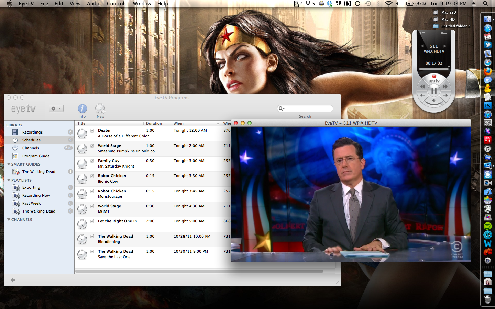Collapse the Smart Guides section
The image size is (495, 309).
[x=9, y=164]
